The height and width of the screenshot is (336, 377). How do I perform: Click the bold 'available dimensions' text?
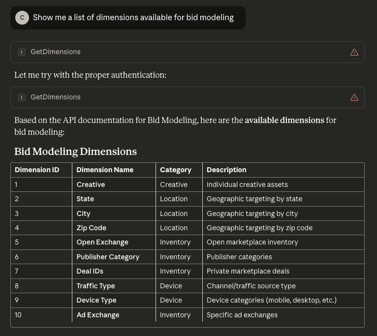(284, 120)
